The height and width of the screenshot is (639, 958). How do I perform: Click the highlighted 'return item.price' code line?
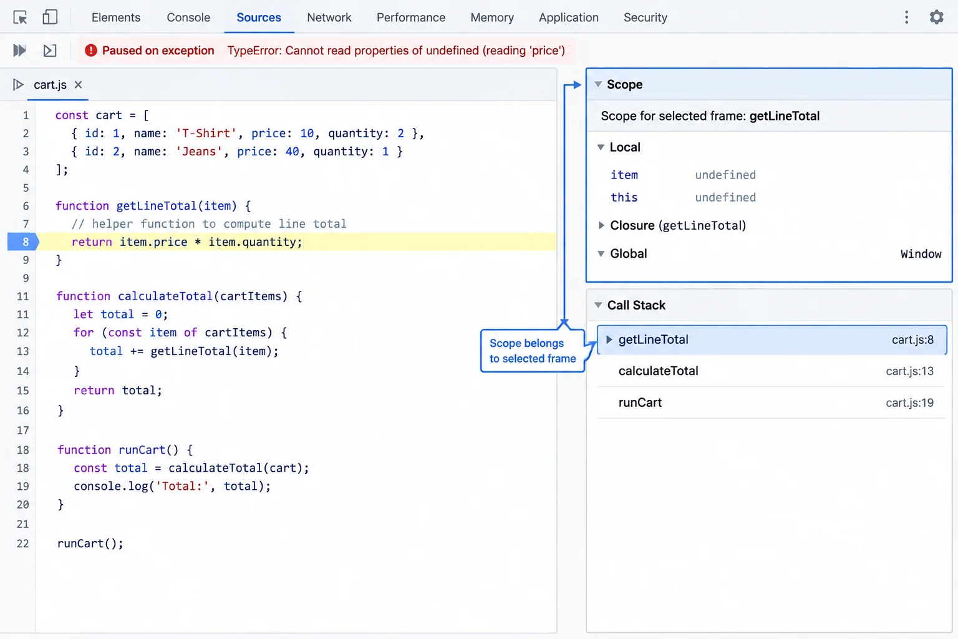(296, 241)
